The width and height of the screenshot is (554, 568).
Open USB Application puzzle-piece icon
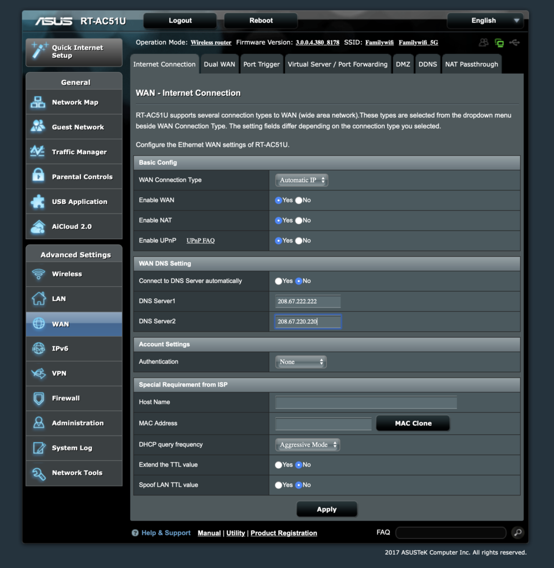[x=38, y=201]
